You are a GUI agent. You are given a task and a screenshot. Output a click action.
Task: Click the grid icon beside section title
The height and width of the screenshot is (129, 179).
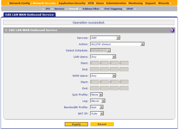tap(6, 30)
